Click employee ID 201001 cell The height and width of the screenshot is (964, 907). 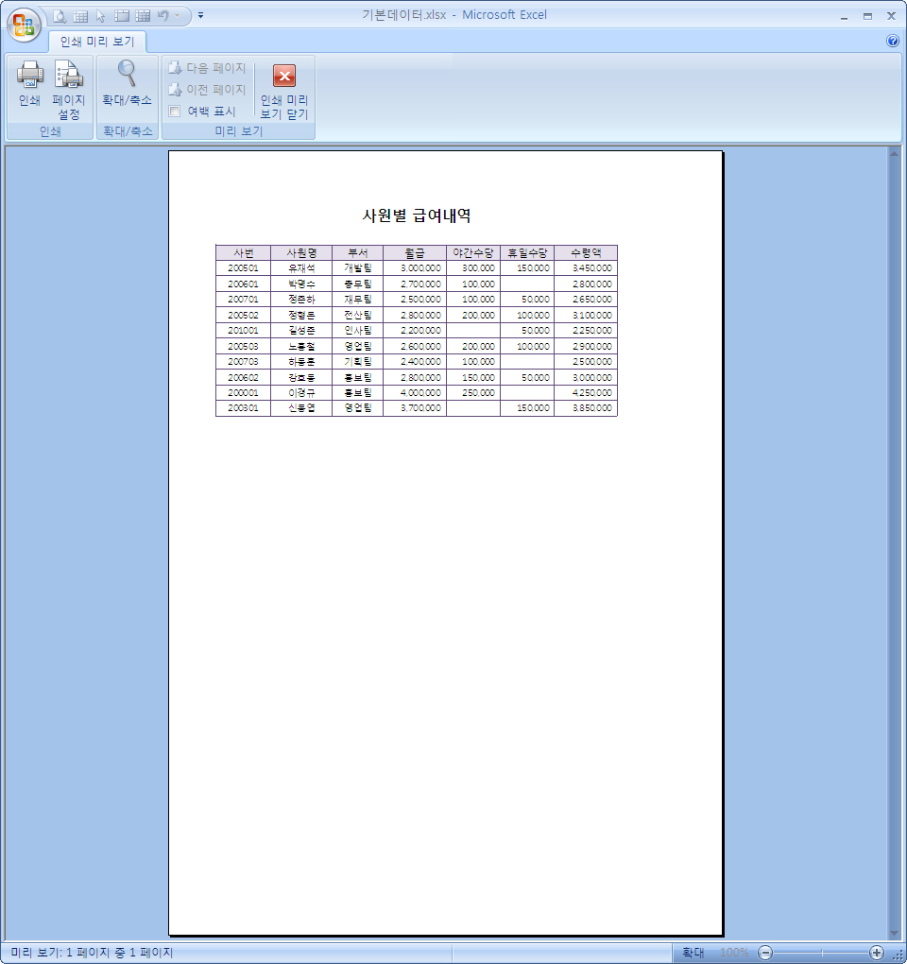point(244,331)
